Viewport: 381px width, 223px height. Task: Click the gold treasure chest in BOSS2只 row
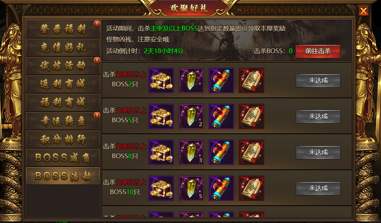pos(161,80)
